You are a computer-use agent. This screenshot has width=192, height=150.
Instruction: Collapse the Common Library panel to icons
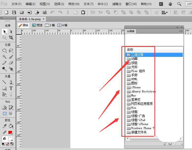(177, 27)
